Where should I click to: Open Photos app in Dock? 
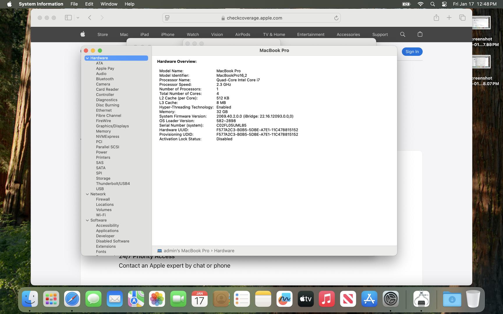(x=157, y=299)
